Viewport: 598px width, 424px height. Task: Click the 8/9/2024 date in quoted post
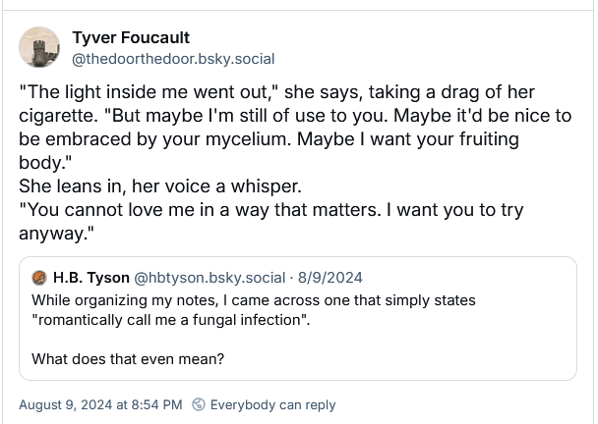click(x=329, y=279)
